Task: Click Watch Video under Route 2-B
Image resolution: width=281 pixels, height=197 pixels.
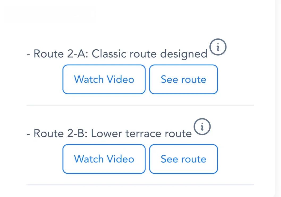Action: (104, 159)
